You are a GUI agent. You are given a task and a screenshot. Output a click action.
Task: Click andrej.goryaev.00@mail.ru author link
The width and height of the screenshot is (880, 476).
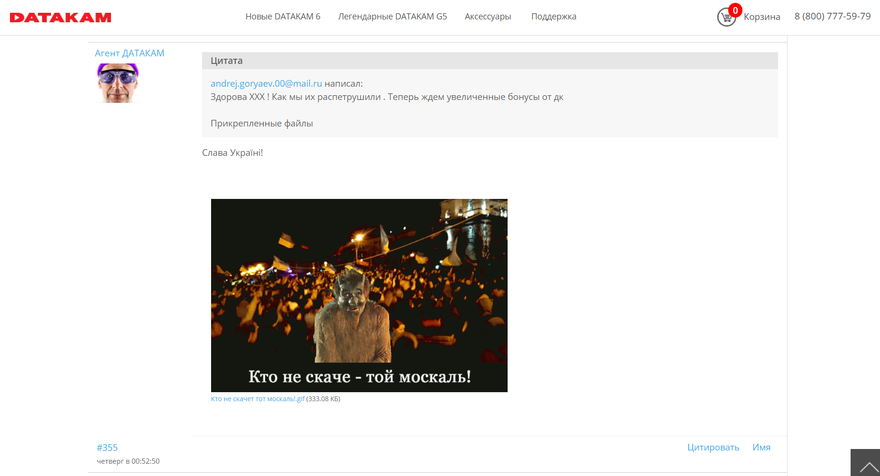click(x=266, y=83)
